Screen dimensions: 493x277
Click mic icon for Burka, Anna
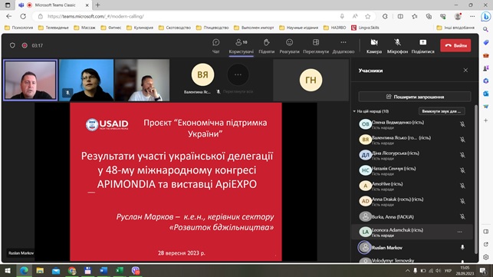[x=462, y=216]
